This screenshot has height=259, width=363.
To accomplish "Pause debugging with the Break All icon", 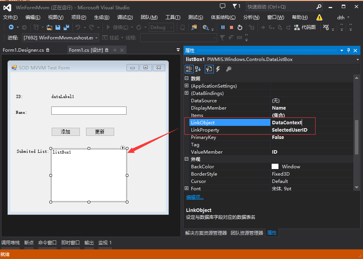I will (x=223, y=27).
